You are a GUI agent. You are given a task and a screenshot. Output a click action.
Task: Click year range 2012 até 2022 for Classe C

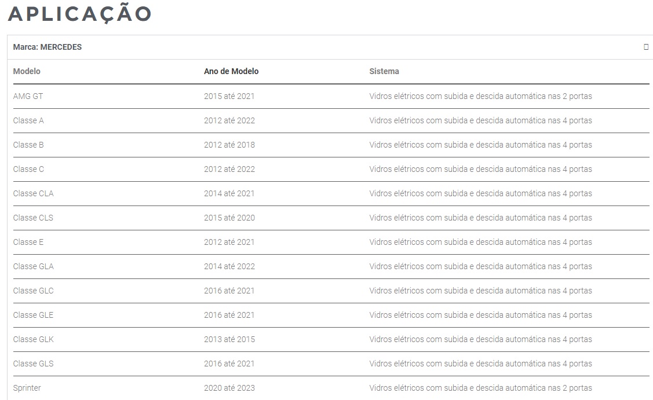[229, 169]
